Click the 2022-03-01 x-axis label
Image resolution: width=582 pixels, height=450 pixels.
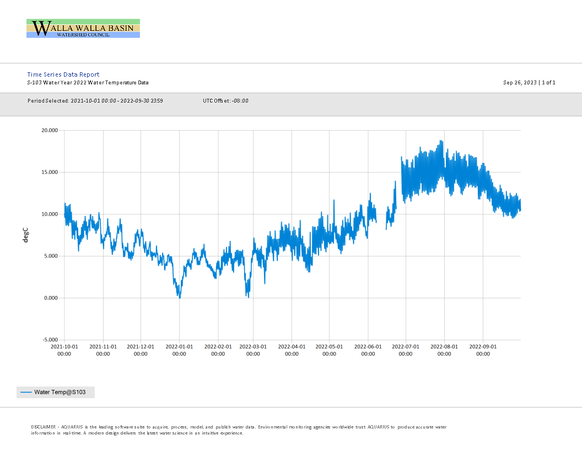tap(253, 350)
